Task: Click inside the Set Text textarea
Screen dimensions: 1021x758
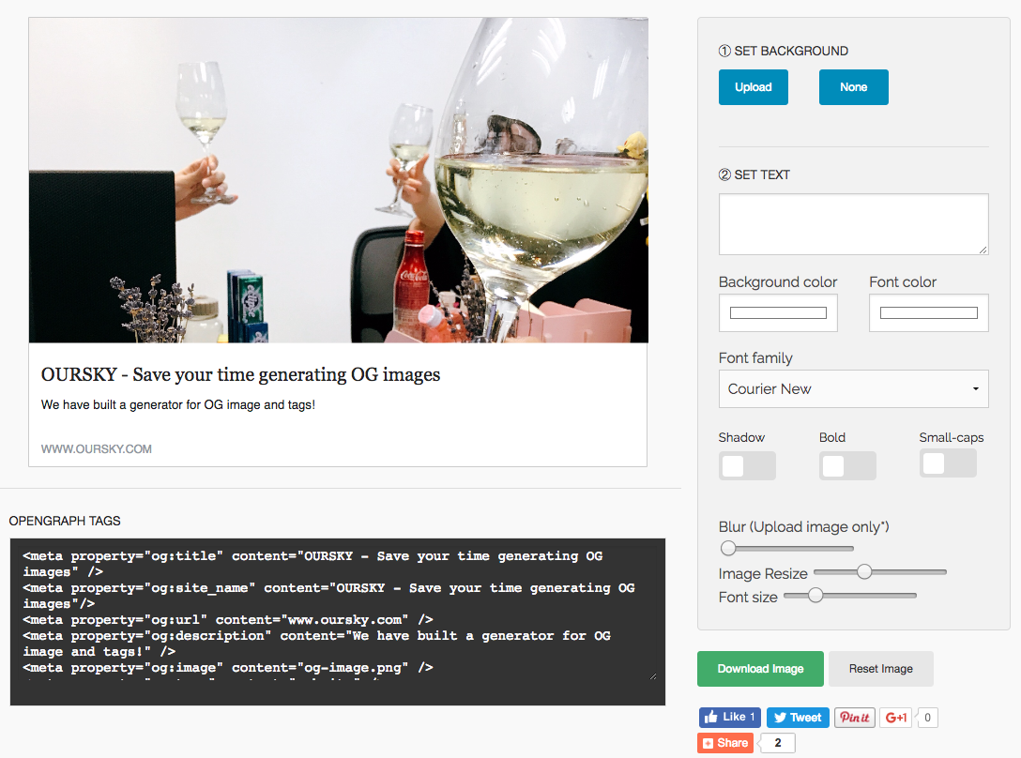Action: (853, 224)
